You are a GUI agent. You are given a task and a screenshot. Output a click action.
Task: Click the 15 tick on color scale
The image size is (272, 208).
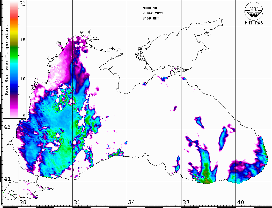point(23,40)
